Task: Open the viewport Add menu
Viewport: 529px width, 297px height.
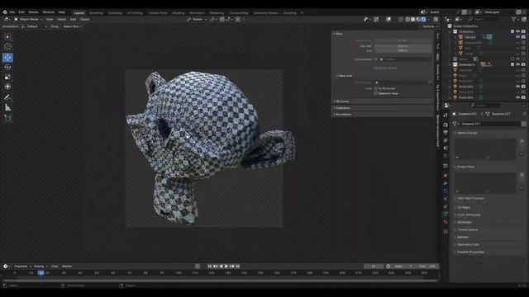Action: pyautogui.click(x=73, y=20)
